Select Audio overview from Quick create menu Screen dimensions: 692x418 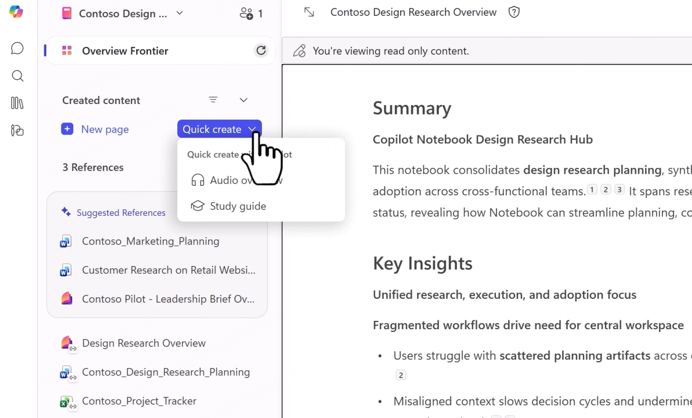click(261, 181)
